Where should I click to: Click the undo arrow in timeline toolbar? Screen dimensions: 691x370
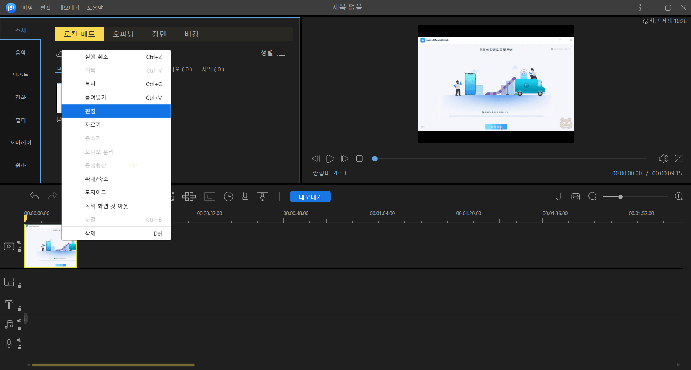(34, 196)
